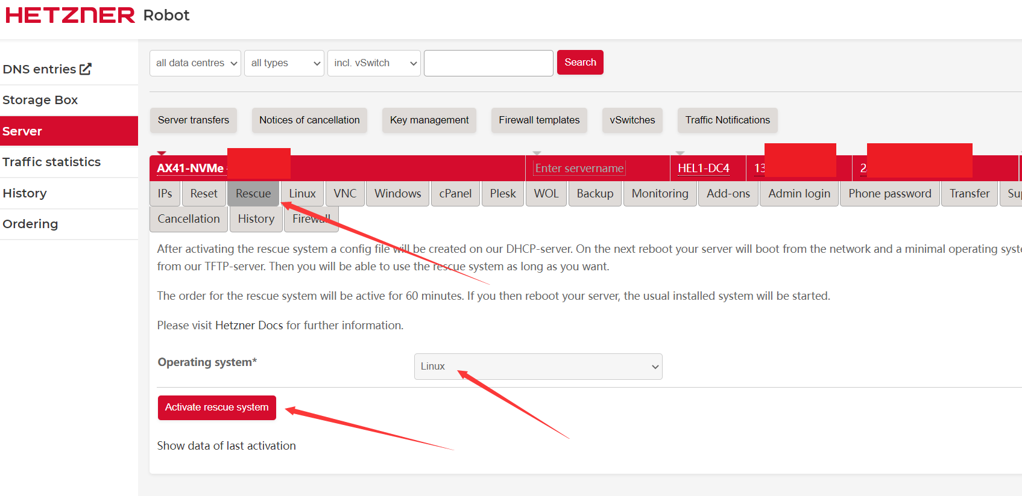The height and width of the screenshot is (496, 1022).
Task: Switch to the Reset tab
Action: [204, 194]
